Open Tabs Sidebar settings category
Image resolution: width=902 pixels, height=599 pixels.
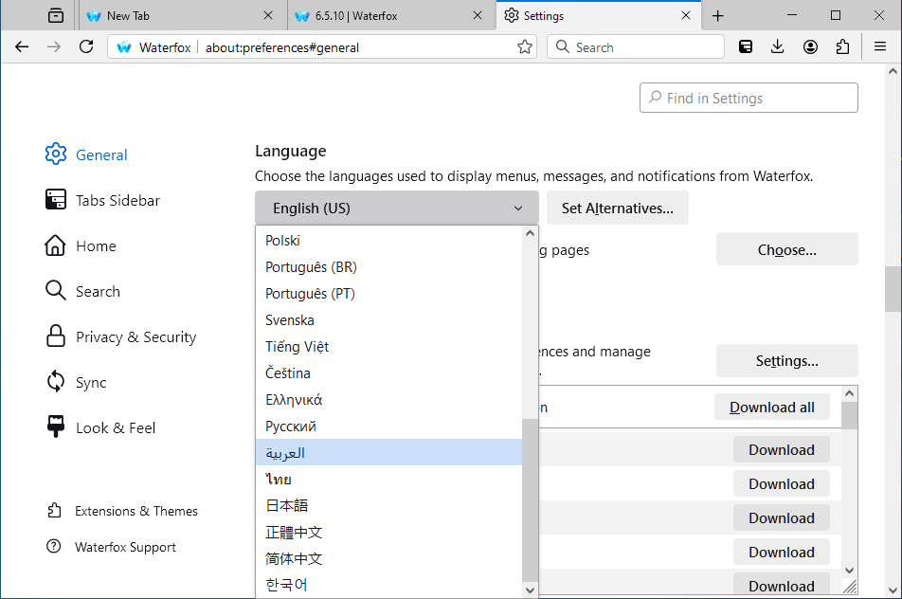(x=102, y=200)
